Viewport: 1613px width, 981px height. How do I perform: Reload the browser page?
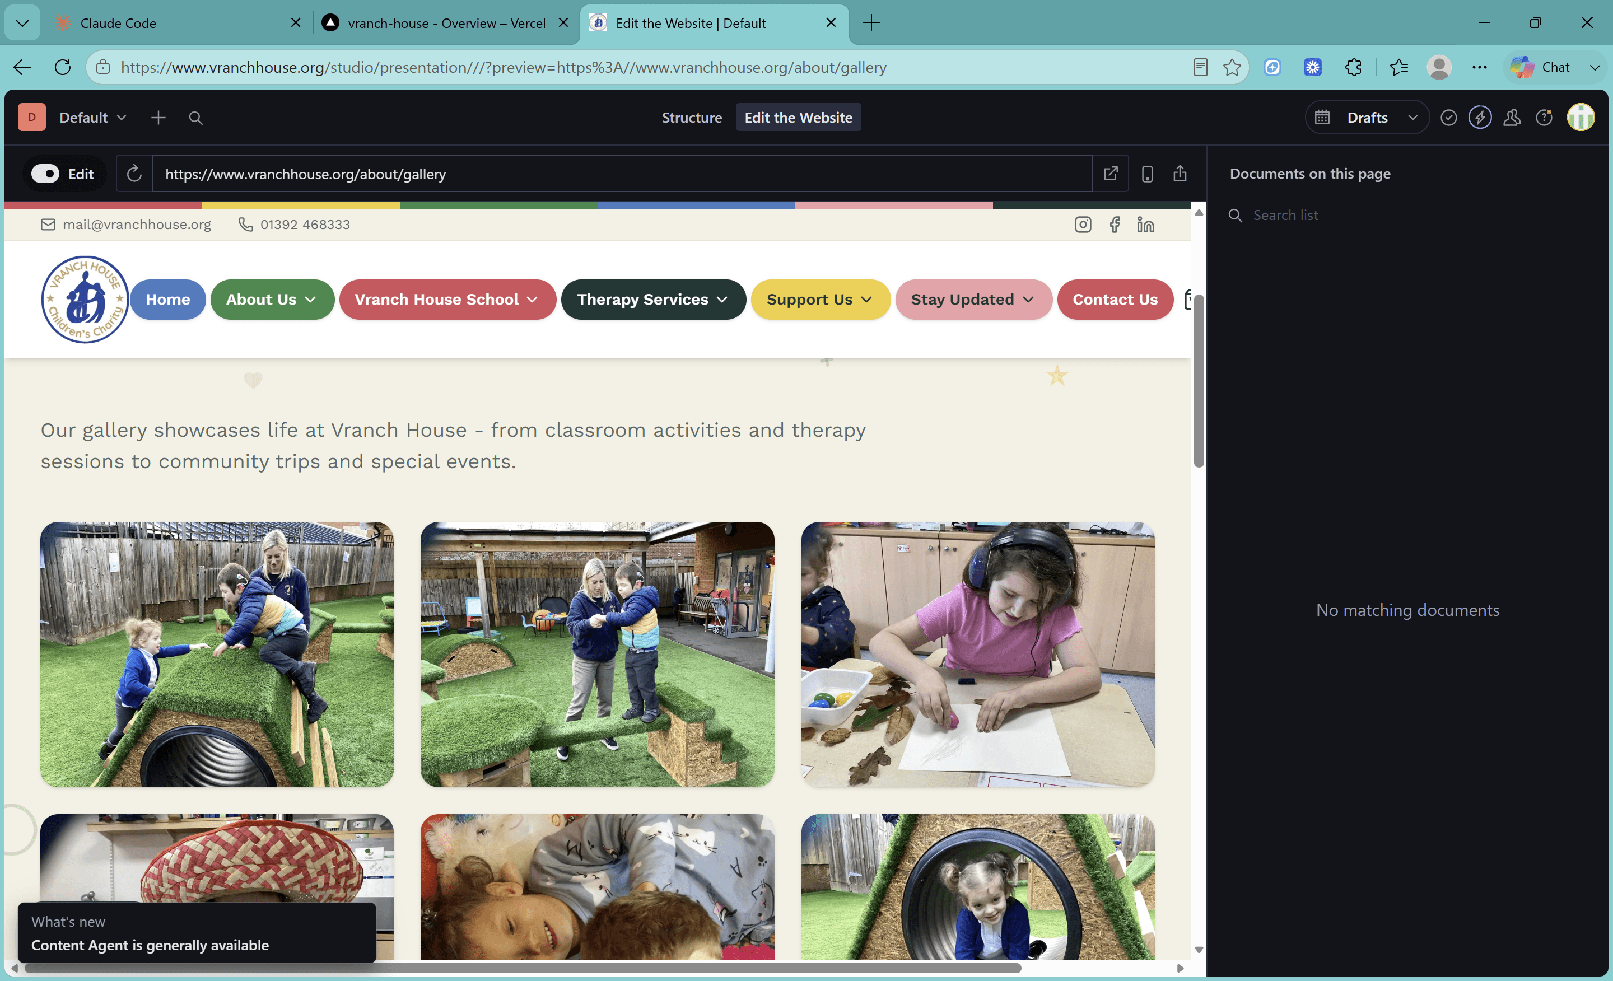(x=62, y=67)
